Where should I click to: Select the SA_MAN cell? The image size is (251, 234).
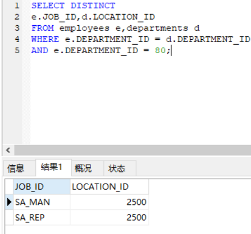click(42, 202)
